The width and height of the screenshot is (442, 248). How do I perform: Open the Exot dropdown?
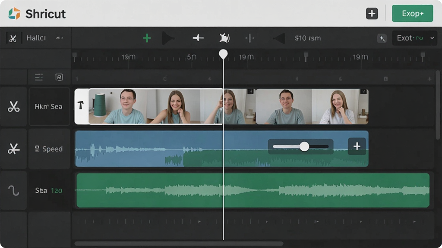click(x=415, y=38)
